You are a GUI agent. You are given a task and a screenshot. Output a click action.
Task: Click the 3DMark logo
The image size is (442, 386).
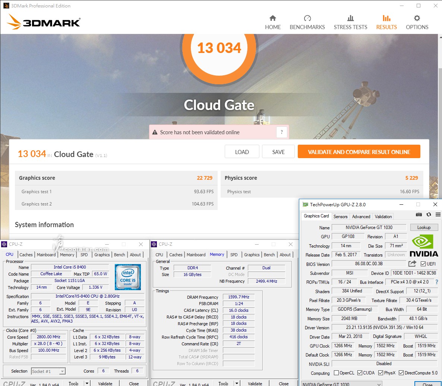(x=44, y=22)
